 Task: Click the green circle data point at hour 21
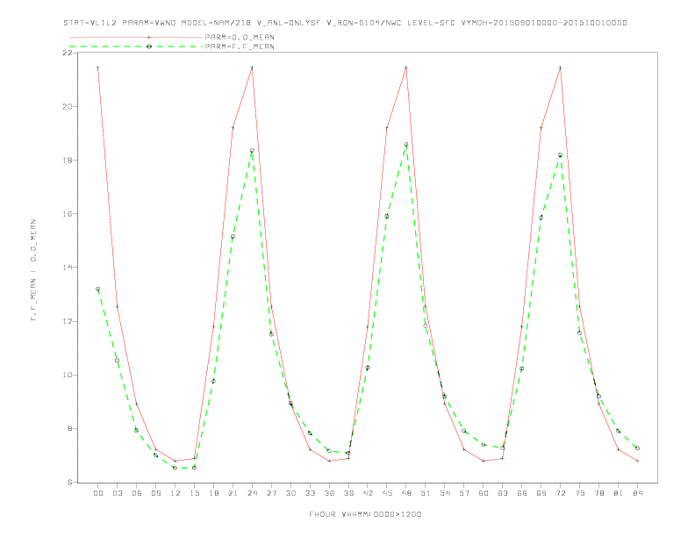233,237
